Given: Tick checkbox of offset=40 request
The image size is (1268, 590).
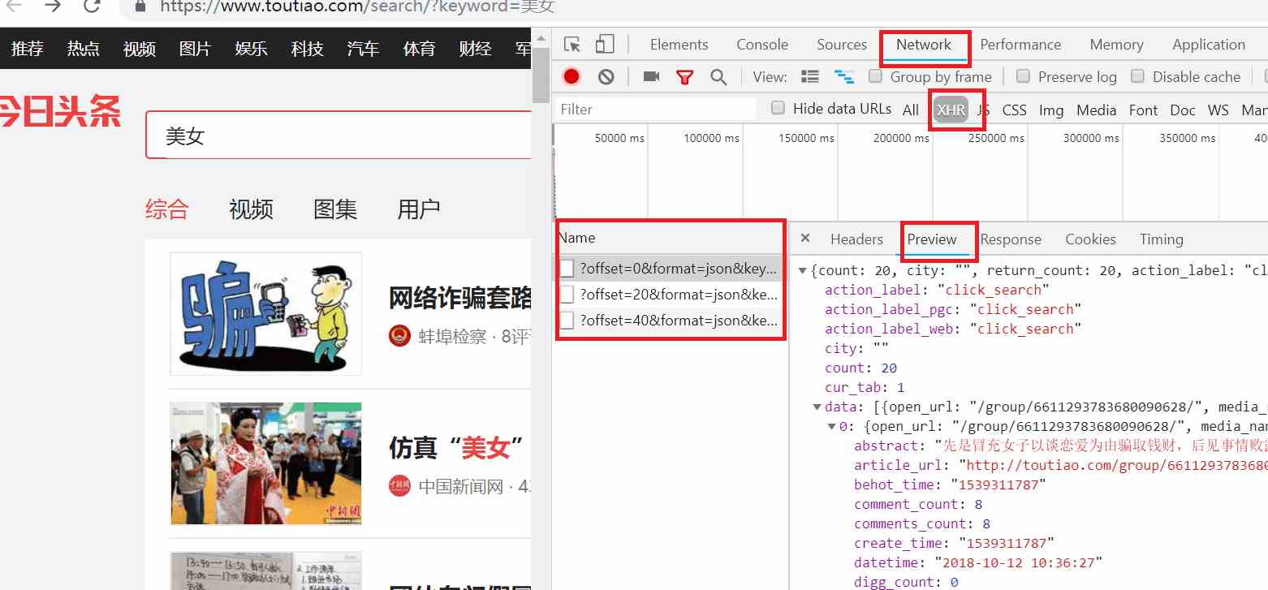Looking at the screenshot, I should point(567,320).
